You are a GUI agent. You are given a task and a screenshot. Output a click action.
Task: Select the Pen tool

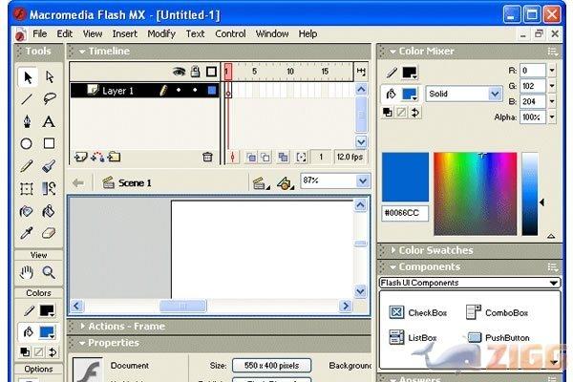(27, 121)
